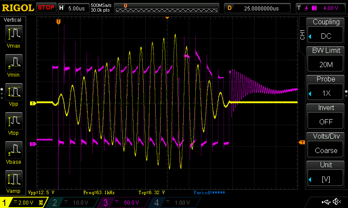
Task: Open the Probe 1X ratio selector
Action: (326, 88)
